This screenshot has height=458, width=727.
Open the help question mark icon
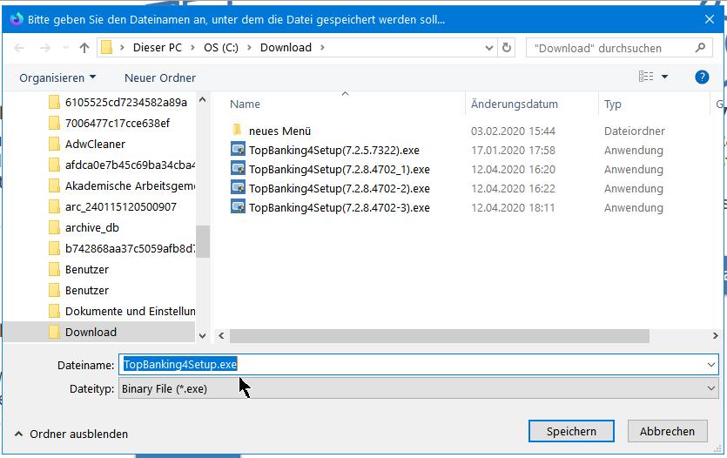(702, 77)
